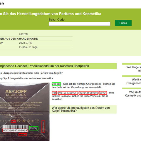Click the result batch code 20023N
141x141 pixels.
point(23,34)
